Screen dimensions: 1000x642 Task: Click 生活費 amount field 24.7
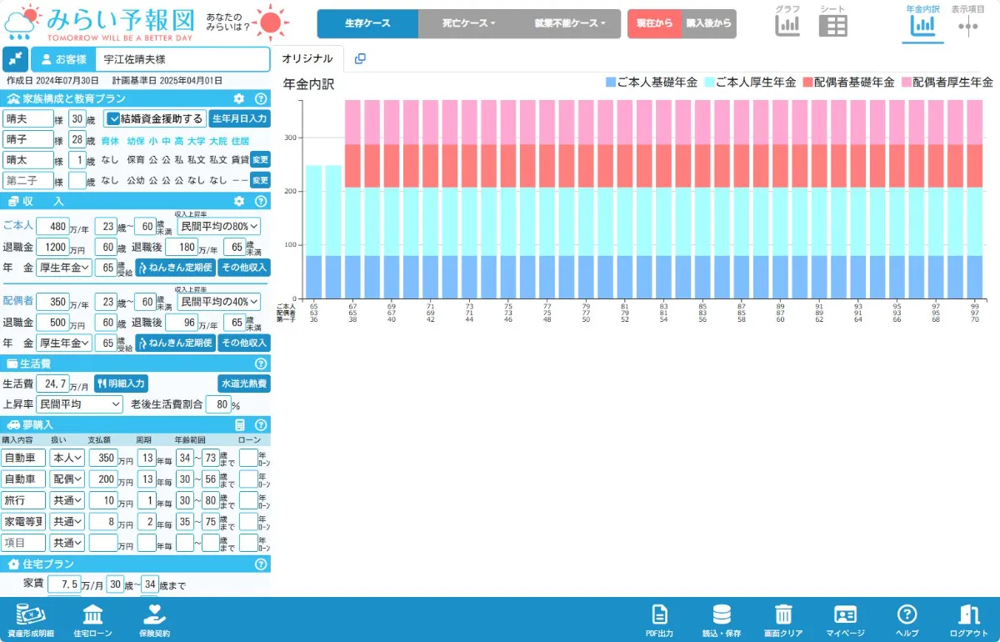point(53,384)
